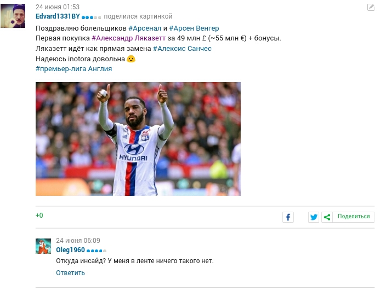
Task: Click Edvard1331BY's rating dots
Action: pyautogui.click(x=91, y=18)
